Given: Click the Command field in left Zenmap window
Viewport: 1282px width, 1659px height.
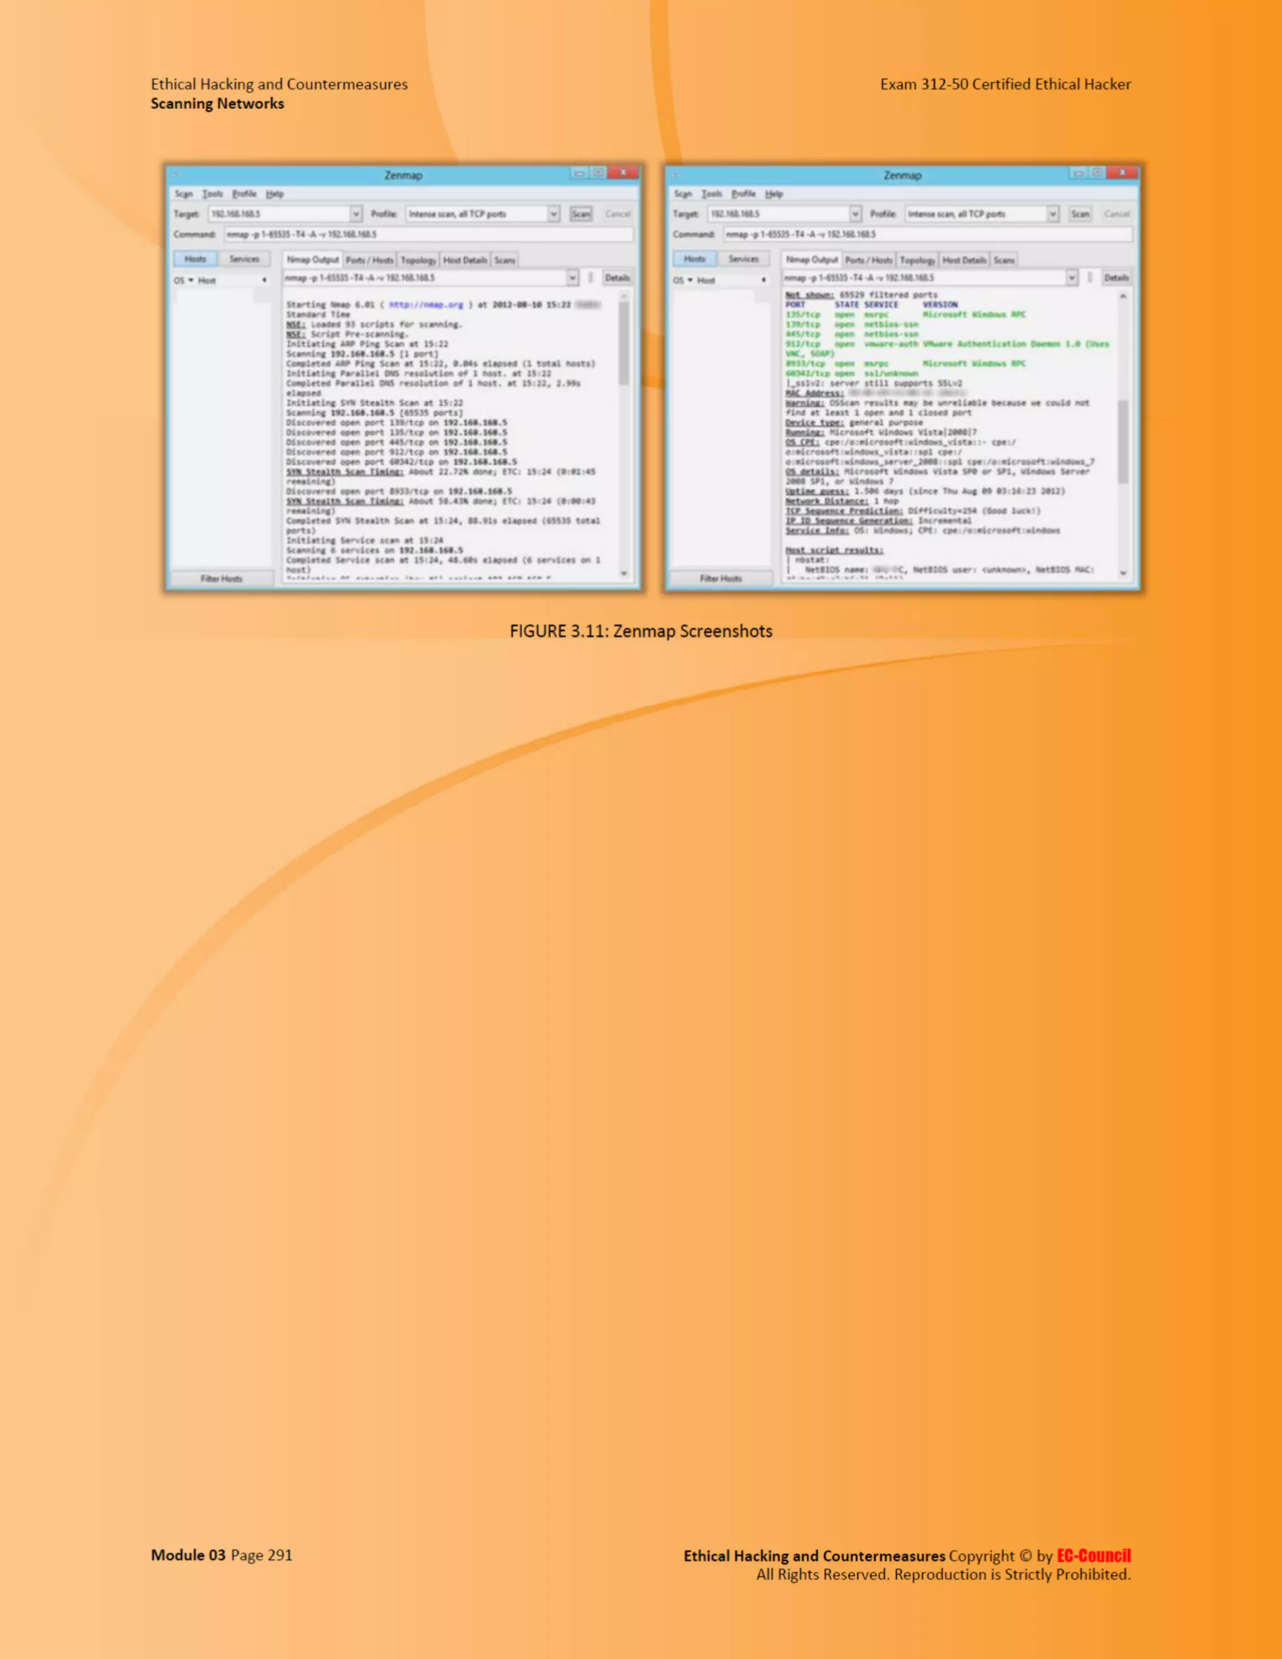Looking at the screenshot, I should 428,235.
